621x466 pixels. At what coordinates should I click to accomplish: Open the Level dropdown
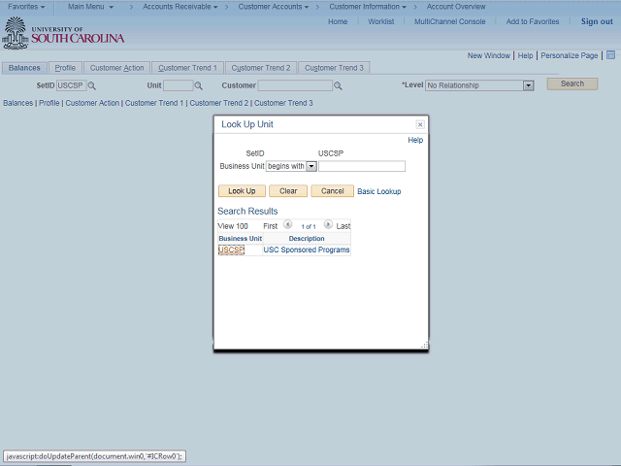tap(528, 85)
